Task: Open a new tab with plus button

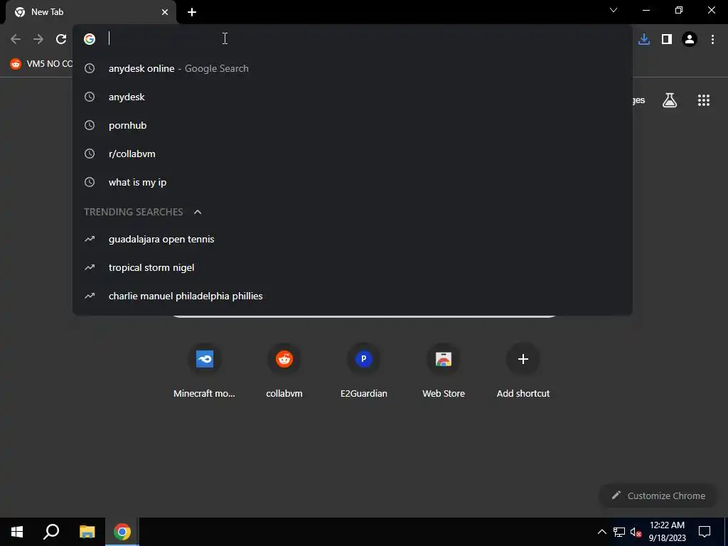Action: [x=192, y=12]
